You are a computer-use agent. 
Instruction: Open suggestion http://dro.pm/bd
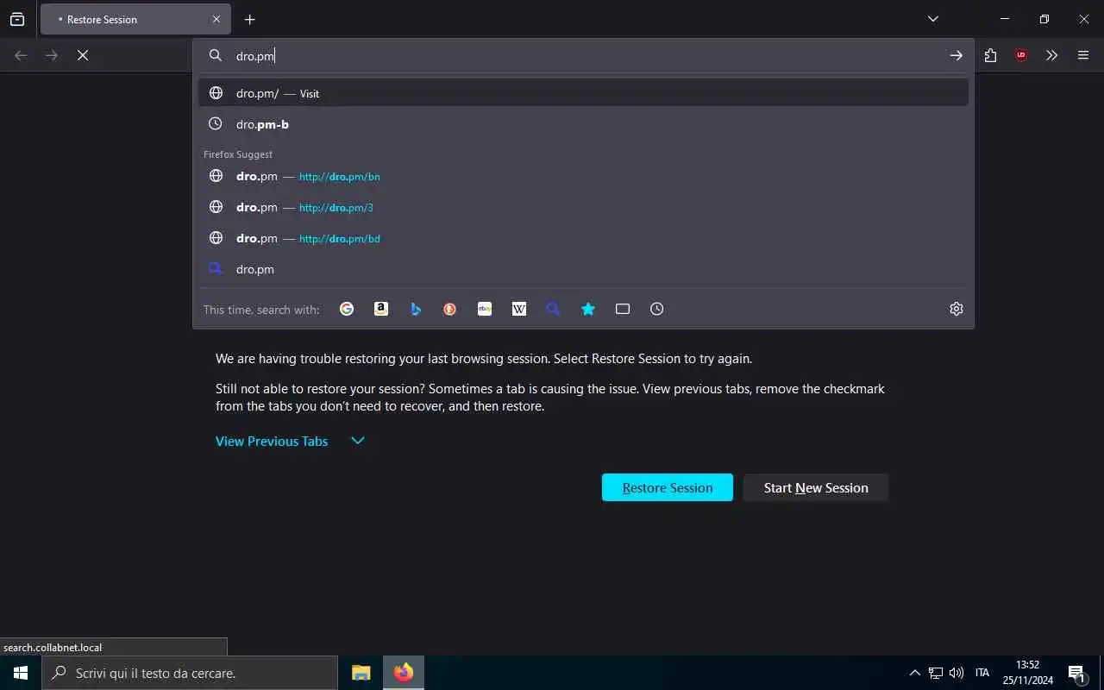pyautogui.click(x=583, y=238)
